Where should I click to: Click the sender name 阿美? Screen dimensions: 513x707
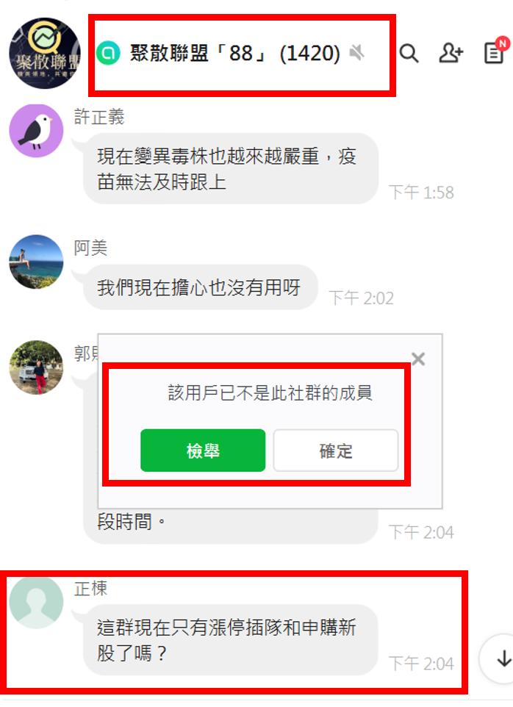point(90,248)
